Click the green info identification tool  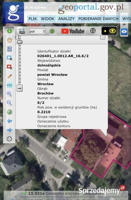(9, 31)
